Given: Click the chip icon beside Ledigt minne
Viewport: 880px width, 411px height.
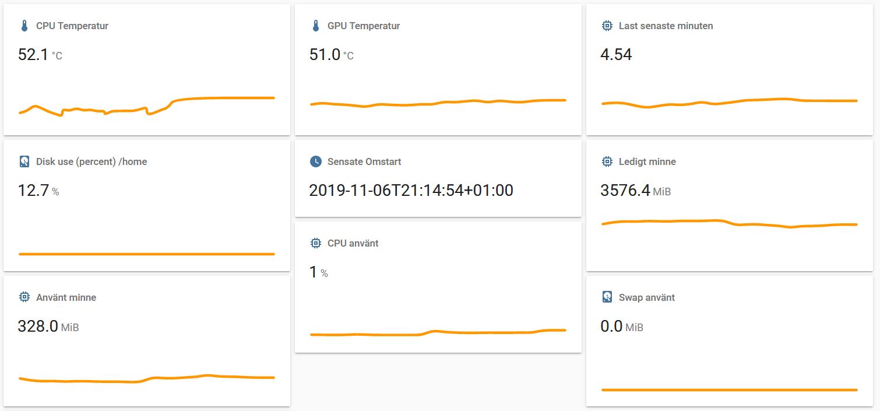Looking at the screenshot, I should (x=607, y=161).
